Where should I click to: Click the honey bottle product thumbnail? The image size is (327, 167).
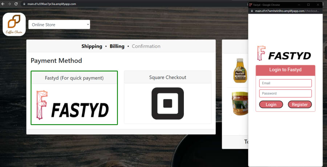(x=240, y=70)
